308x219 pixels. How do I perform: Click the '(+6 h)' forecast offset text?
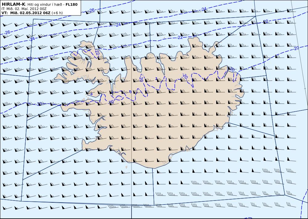tap(57, 13)
